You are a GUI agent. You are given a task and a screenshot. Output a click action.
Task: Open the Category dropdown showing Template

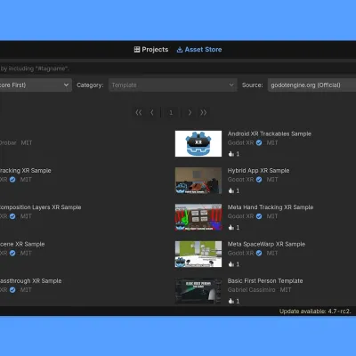173,85
